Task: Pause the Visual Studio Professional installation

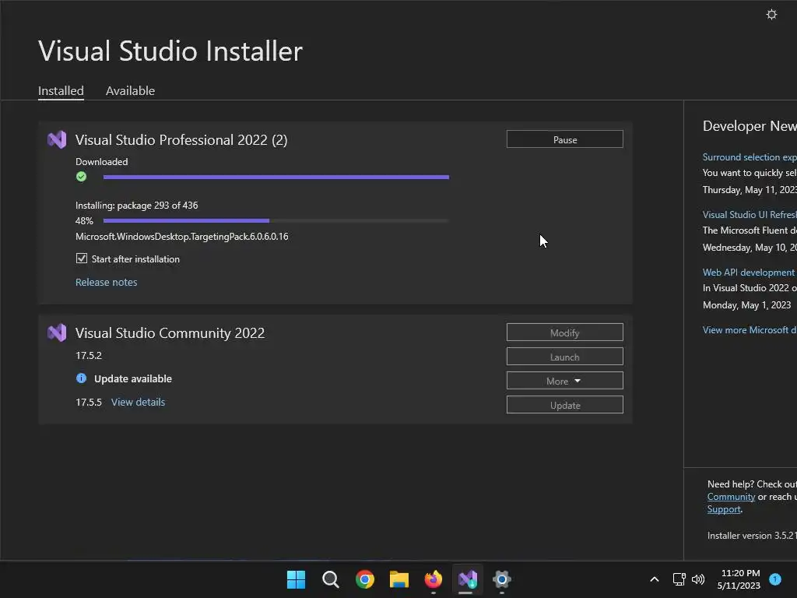Action: 565,139
